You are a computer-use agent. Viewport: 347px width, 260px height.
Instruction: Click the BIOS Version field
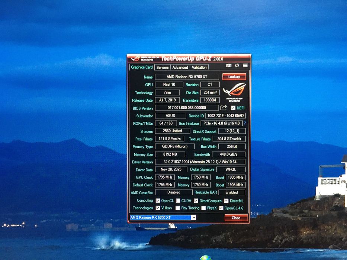click(x=187, y=108)
